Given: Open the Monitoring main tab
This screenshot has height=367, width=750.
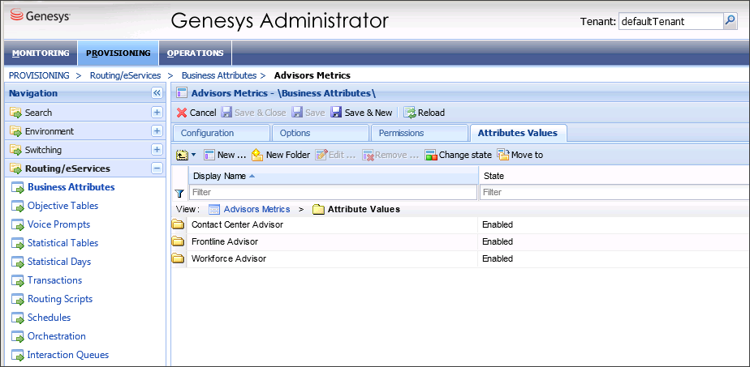Looking at the screenshot, I should point(41,53).
